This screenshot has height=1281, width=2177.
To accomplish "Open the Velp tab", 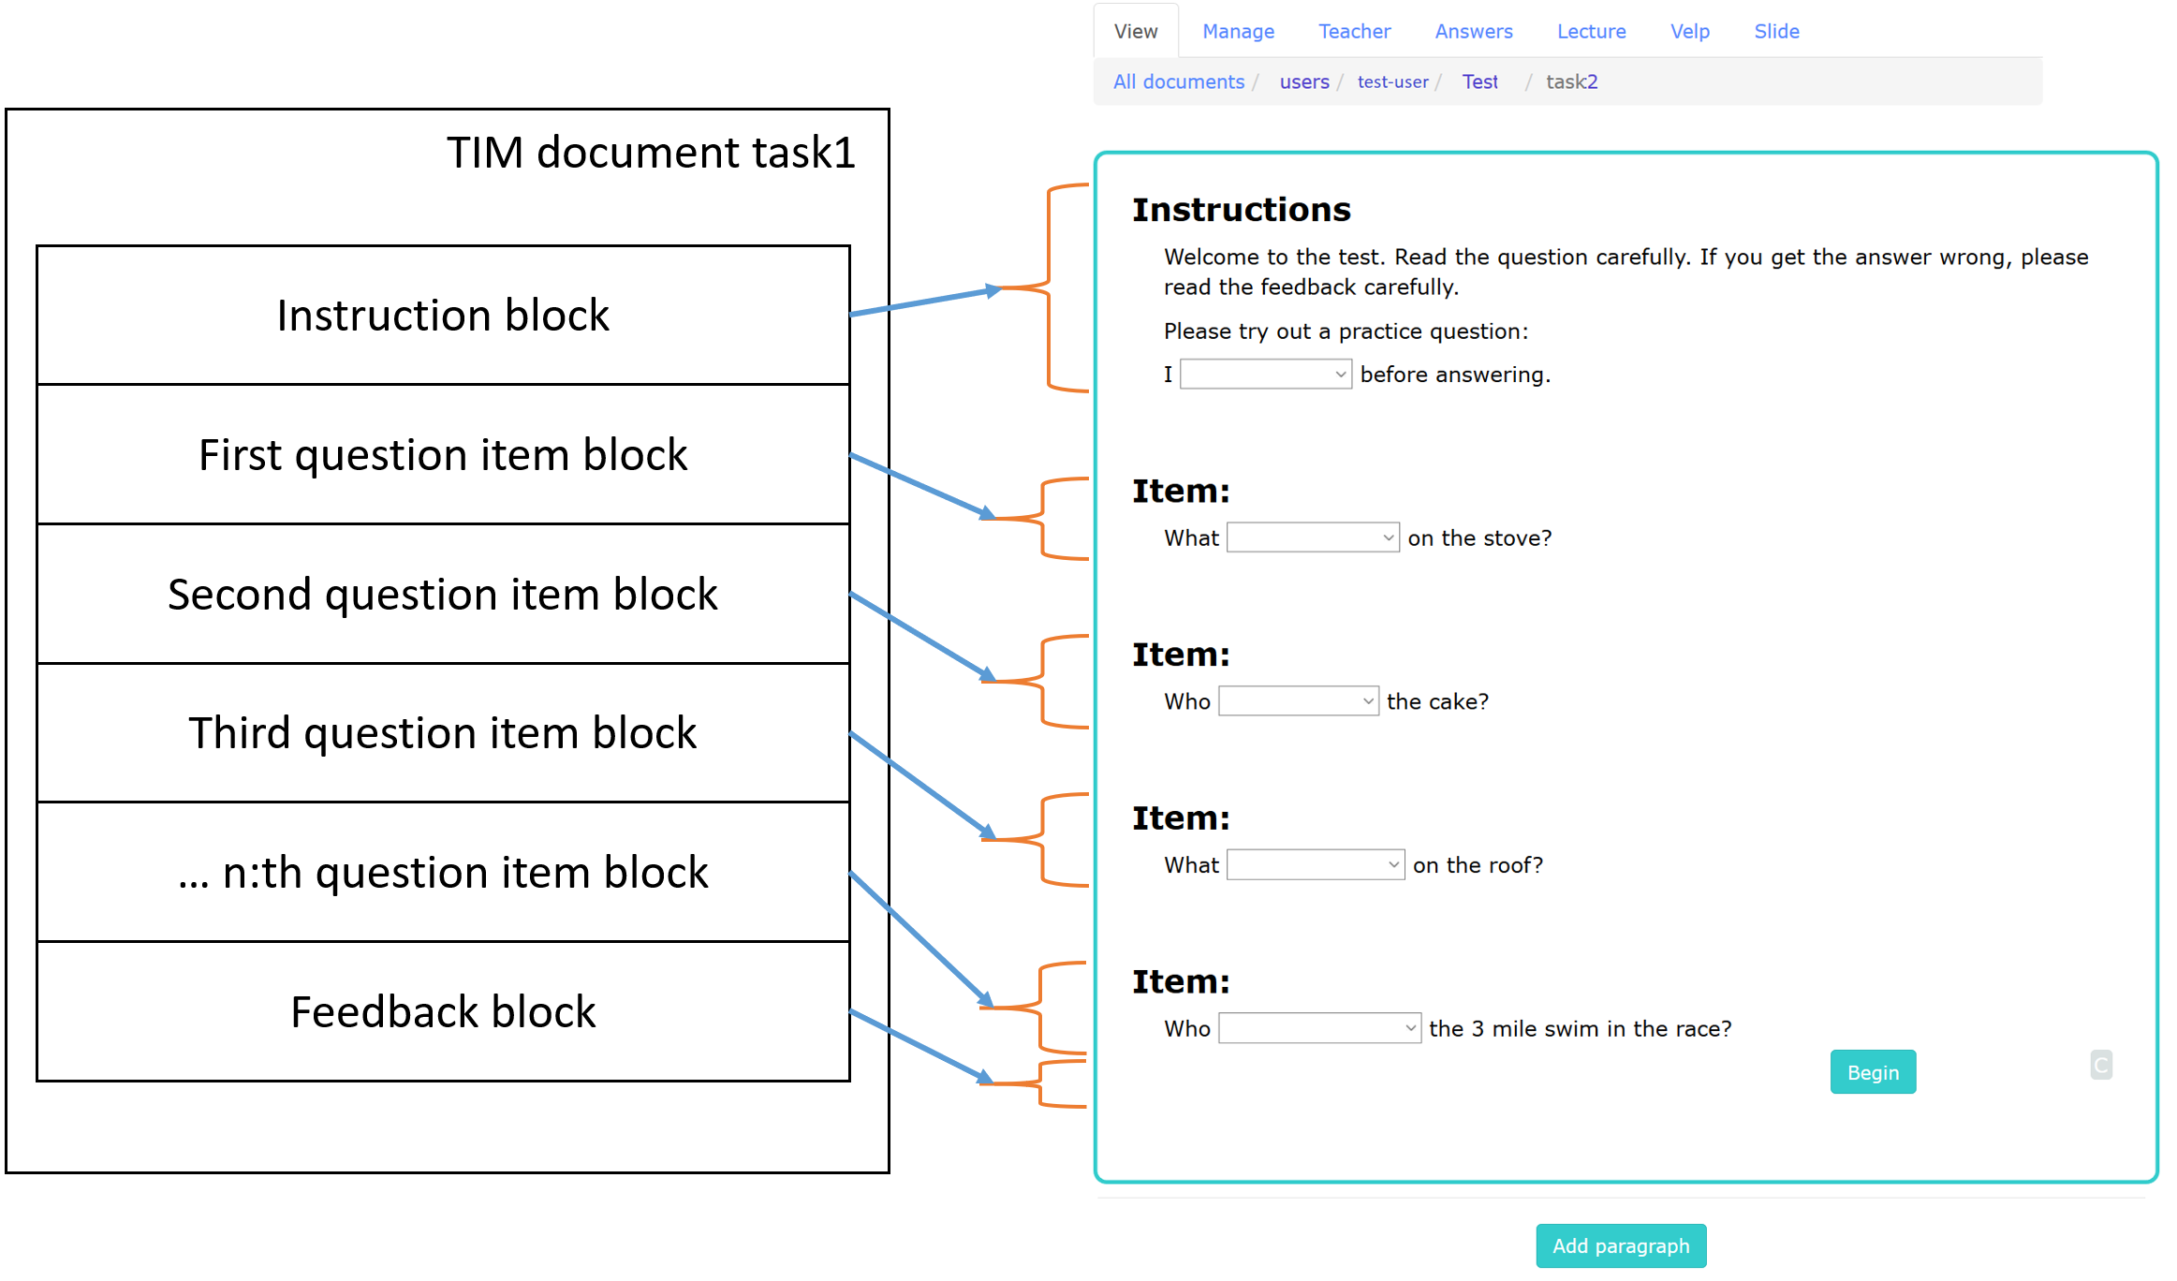I will click(x=1689, y=31).
